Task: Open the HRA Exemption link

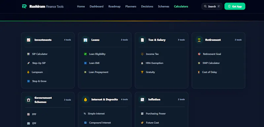Action: click(x=154, y=63)
